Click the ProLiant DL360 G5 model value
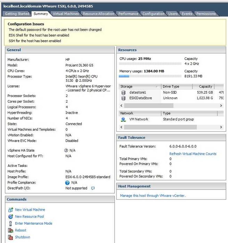Viewport: 228px width, 243px height. (79, 65)
